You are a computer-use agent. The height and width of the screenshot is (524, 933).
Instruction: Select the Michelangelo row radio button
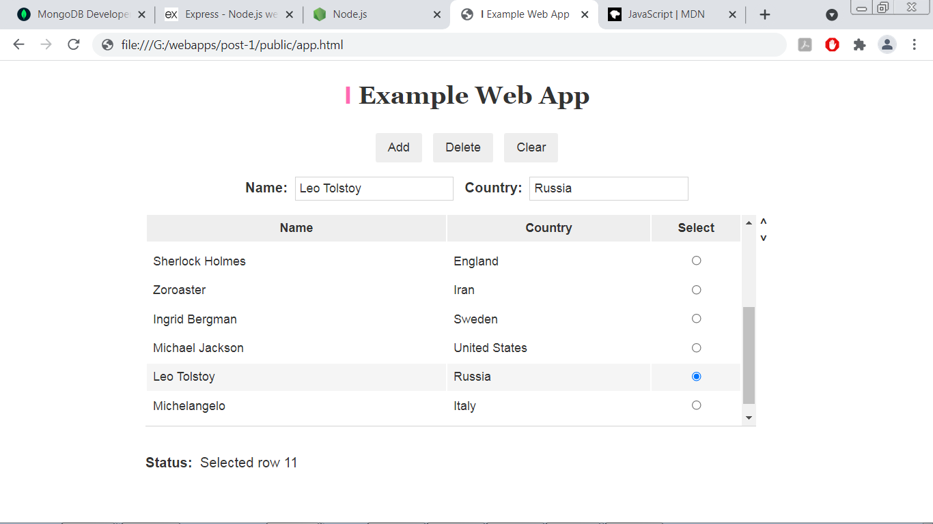point(696,405)
